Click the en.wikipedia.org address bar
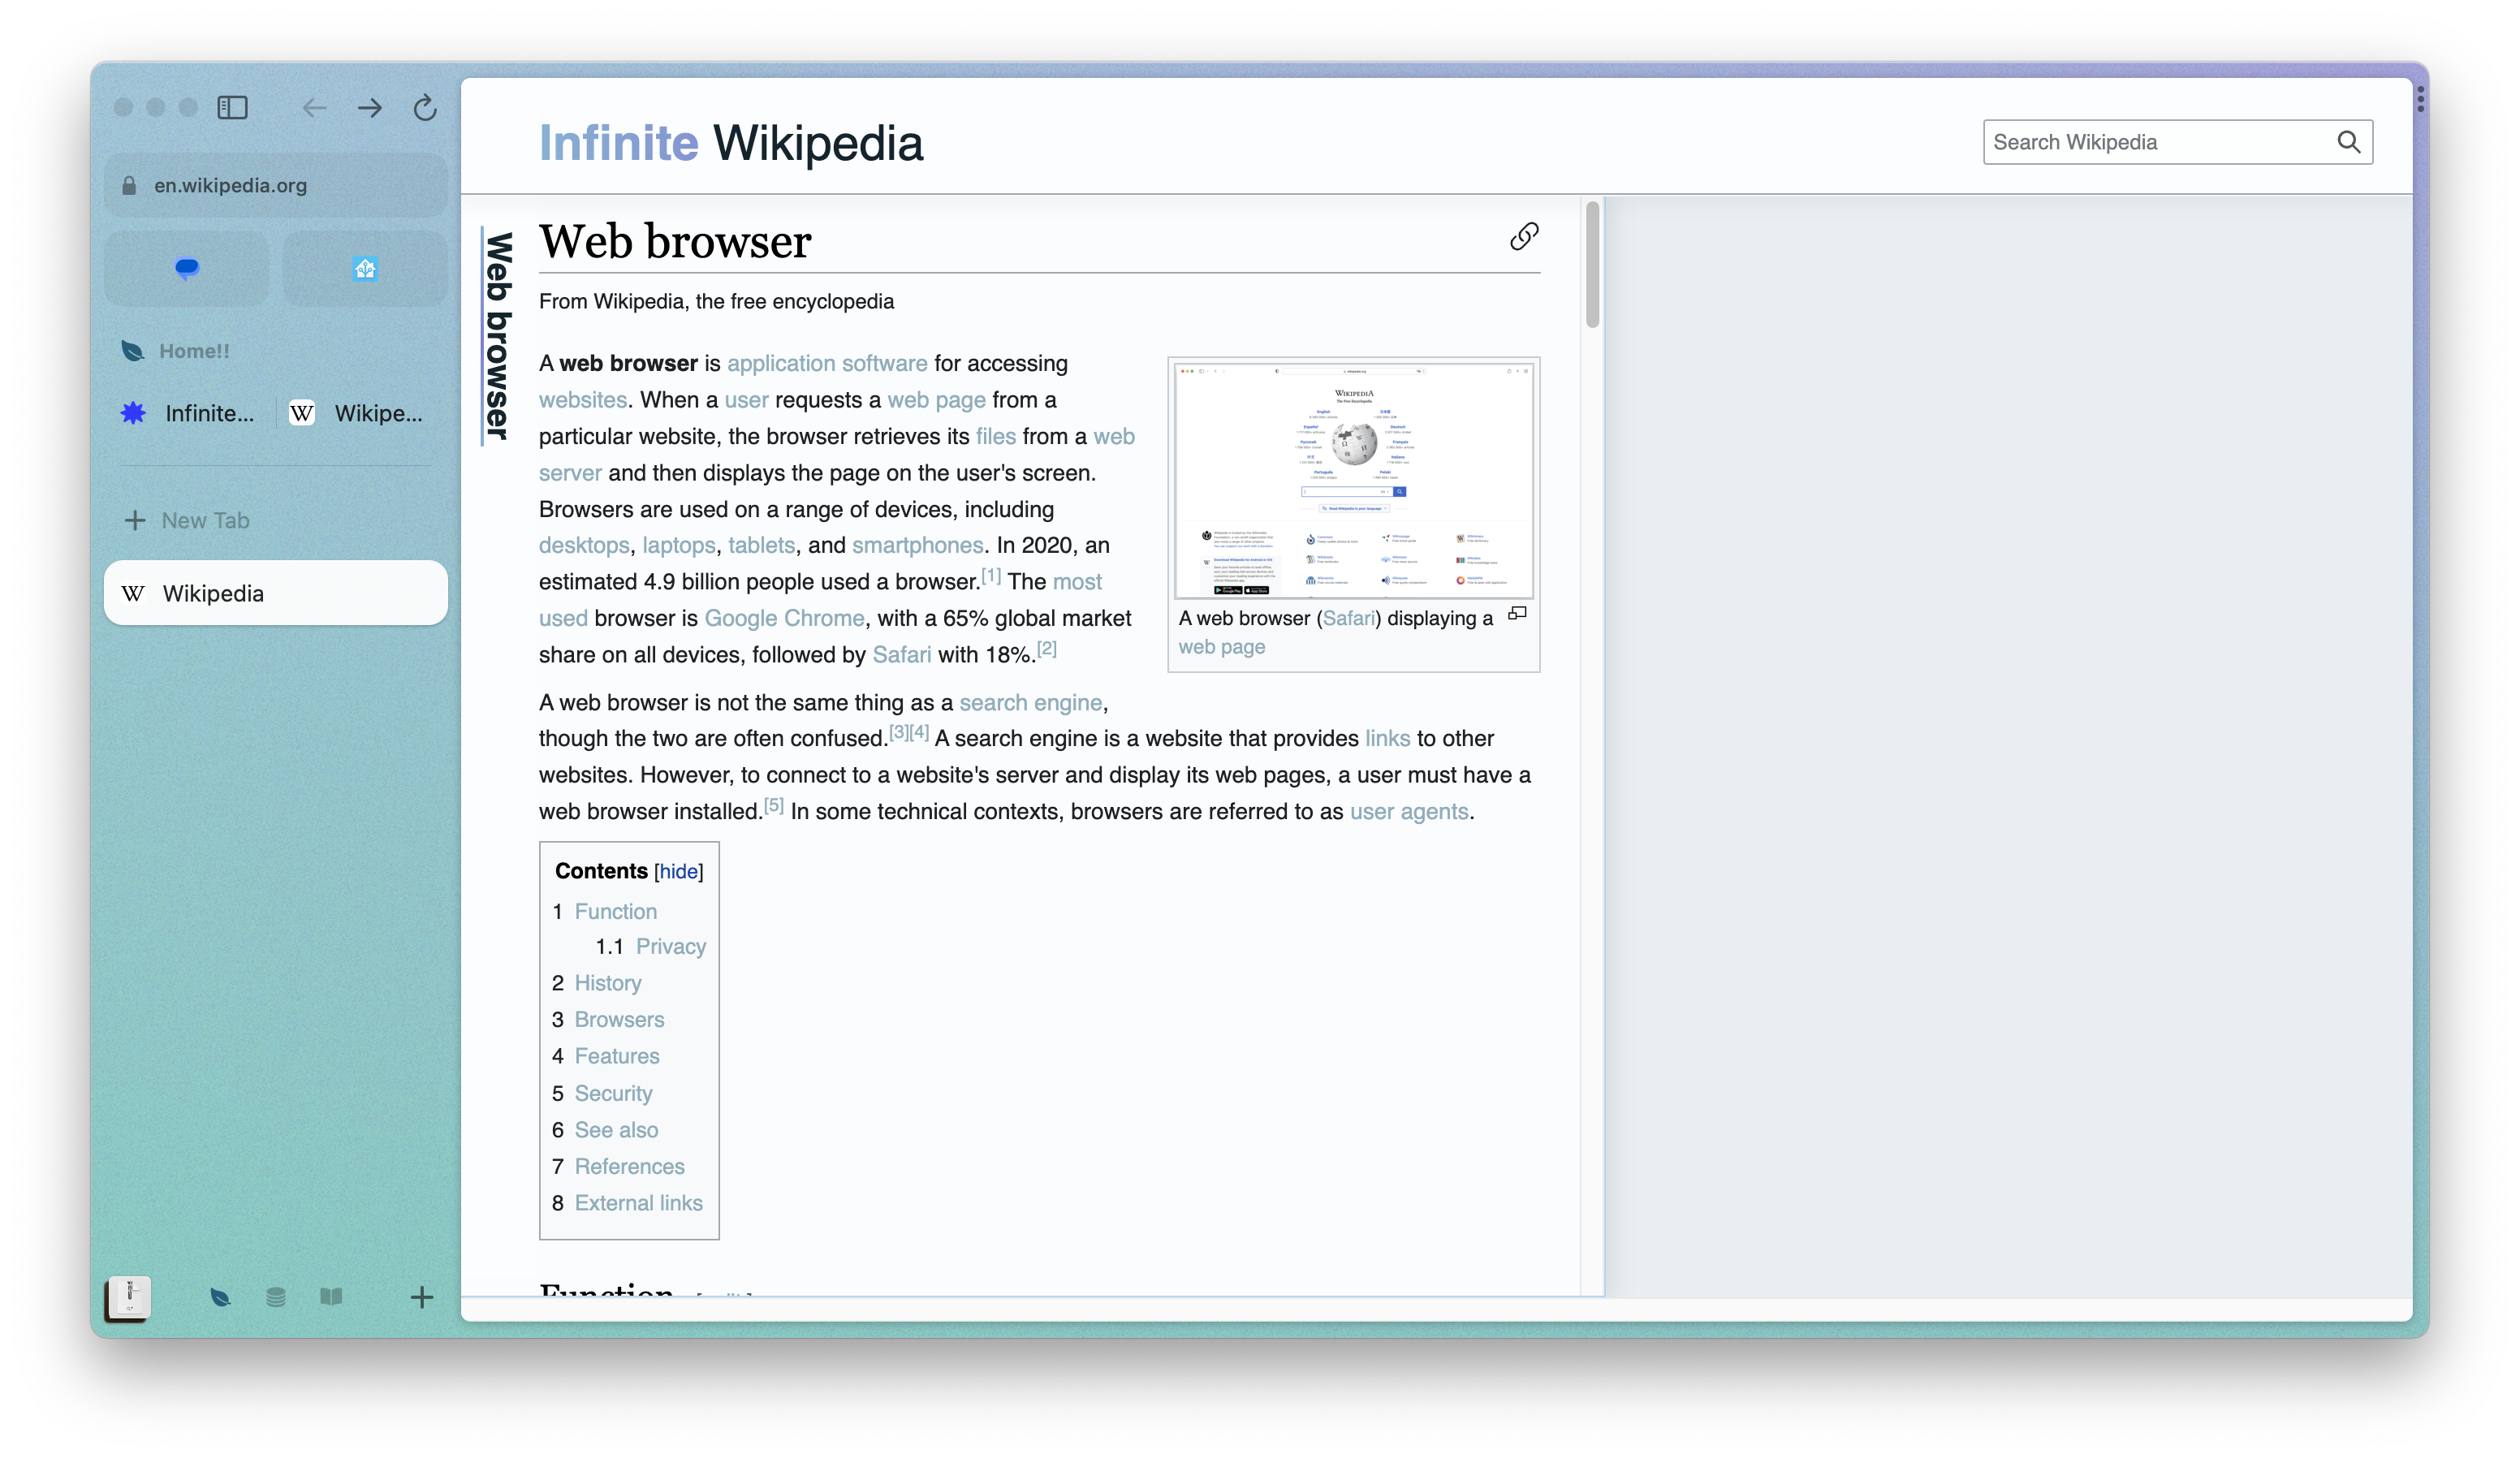Screen dimensions: 2520x1458 (x=276, y=185)
